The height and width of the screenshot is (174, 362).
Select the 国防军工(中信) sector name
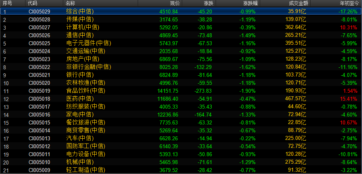pos(85,146)
